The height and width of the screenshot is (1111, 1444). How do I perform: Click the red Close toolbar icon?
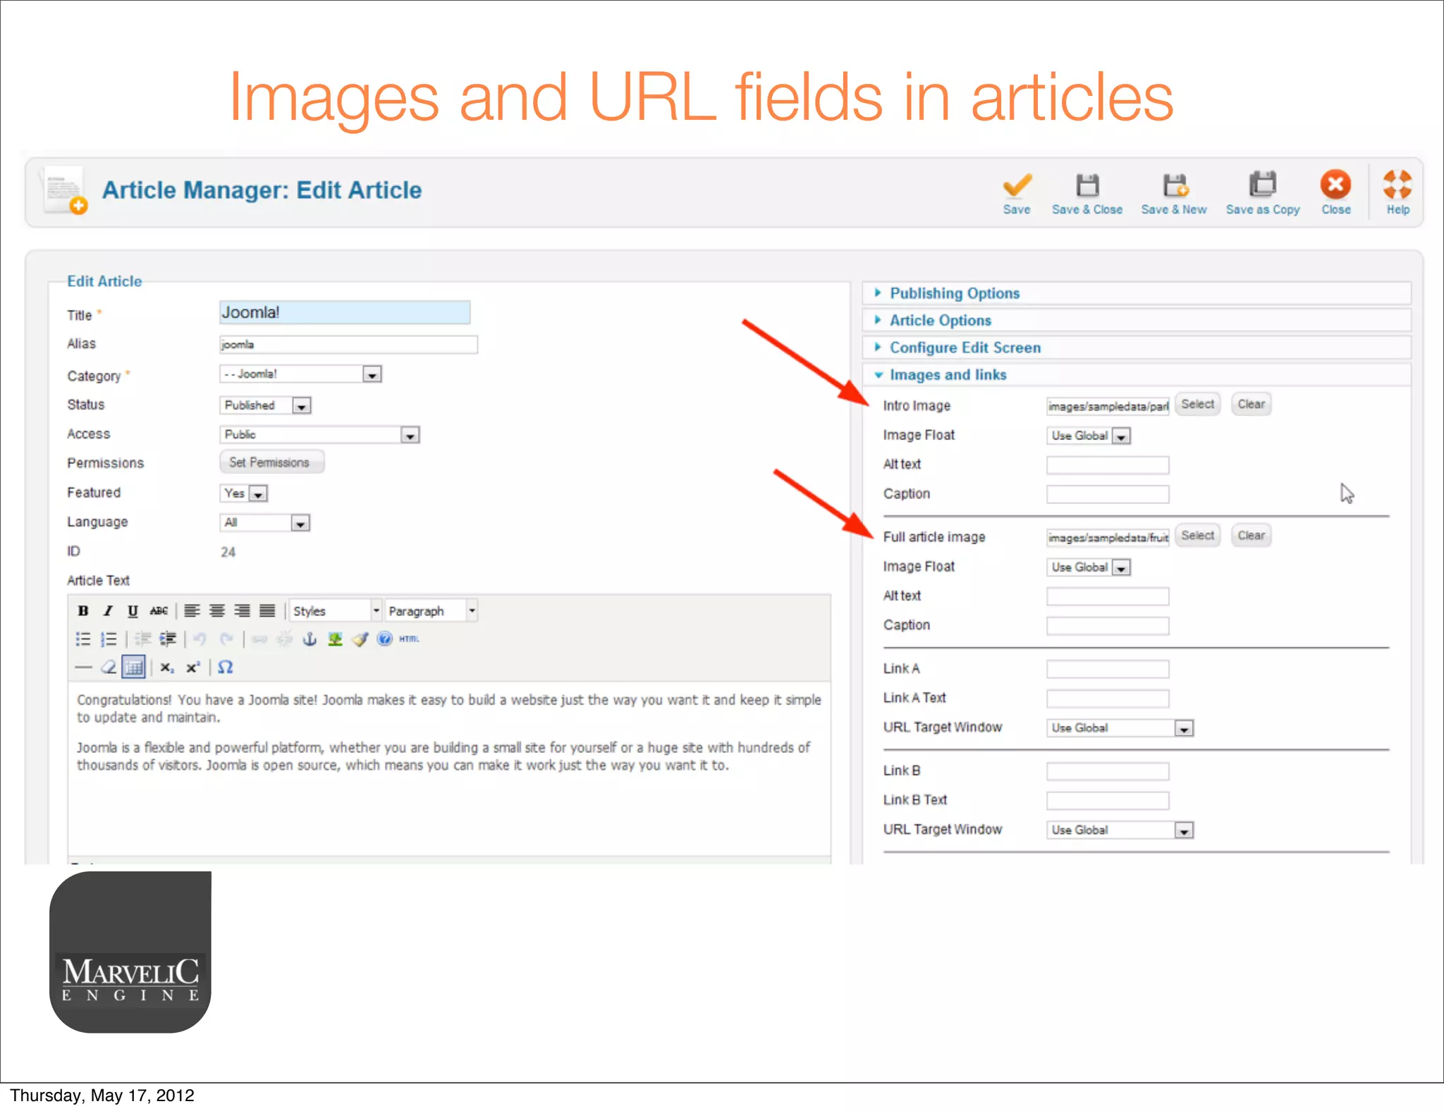[x=1335, y=185]
